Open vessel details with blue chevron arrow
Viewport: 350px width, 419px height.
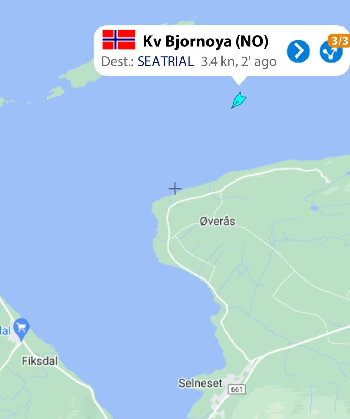pyautogui.click(x=298, y=51)
